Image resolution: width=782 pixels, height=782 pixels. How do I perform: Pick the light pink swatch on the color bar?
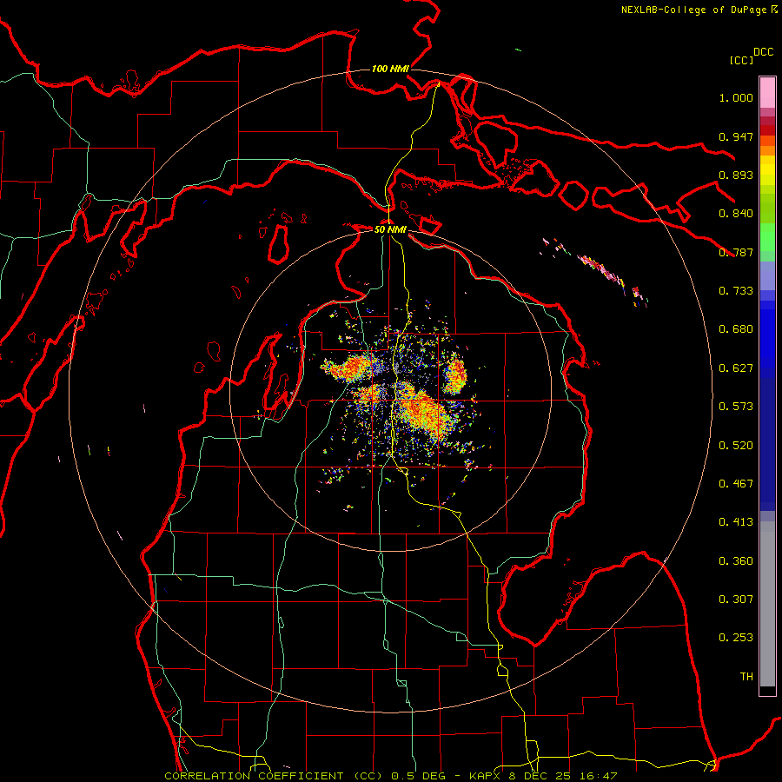pyautogui.click(x=767, y=92)
